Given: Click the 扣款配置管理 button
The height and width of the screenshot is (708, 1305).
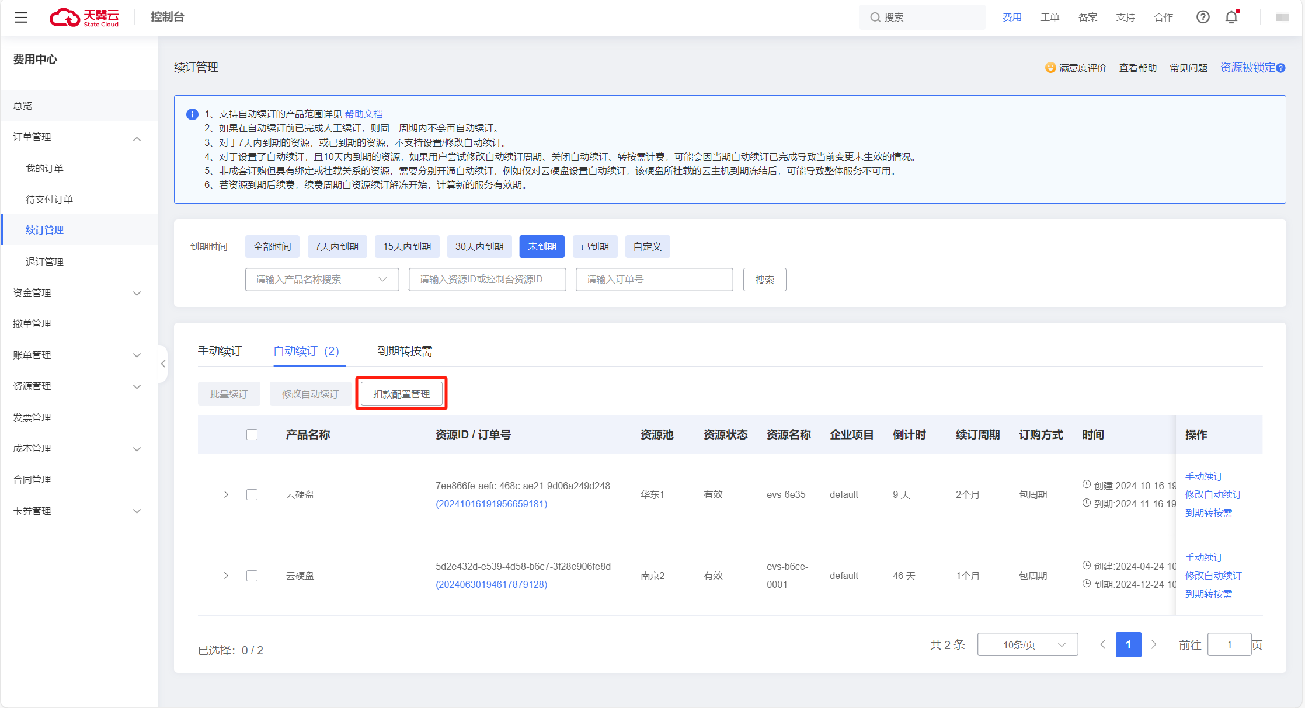Looking at the screenshot, I should [x=402, y=394].
